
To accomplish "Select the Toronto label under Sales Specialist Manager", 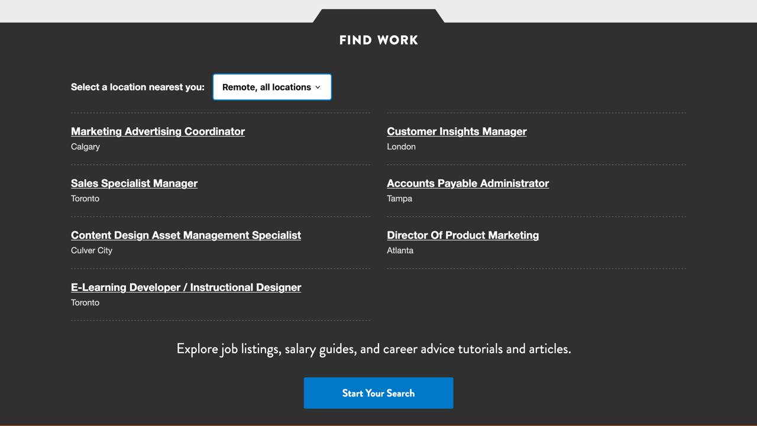I will 85,198.
